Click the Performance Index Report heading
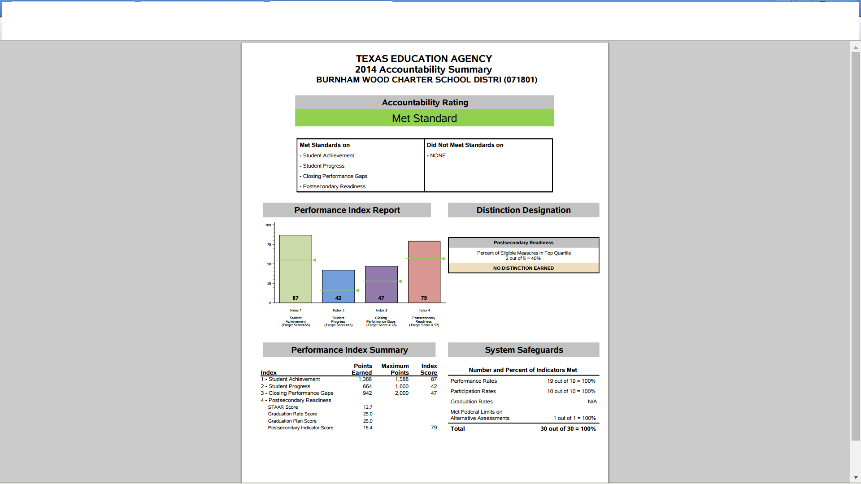 point(347,210)
